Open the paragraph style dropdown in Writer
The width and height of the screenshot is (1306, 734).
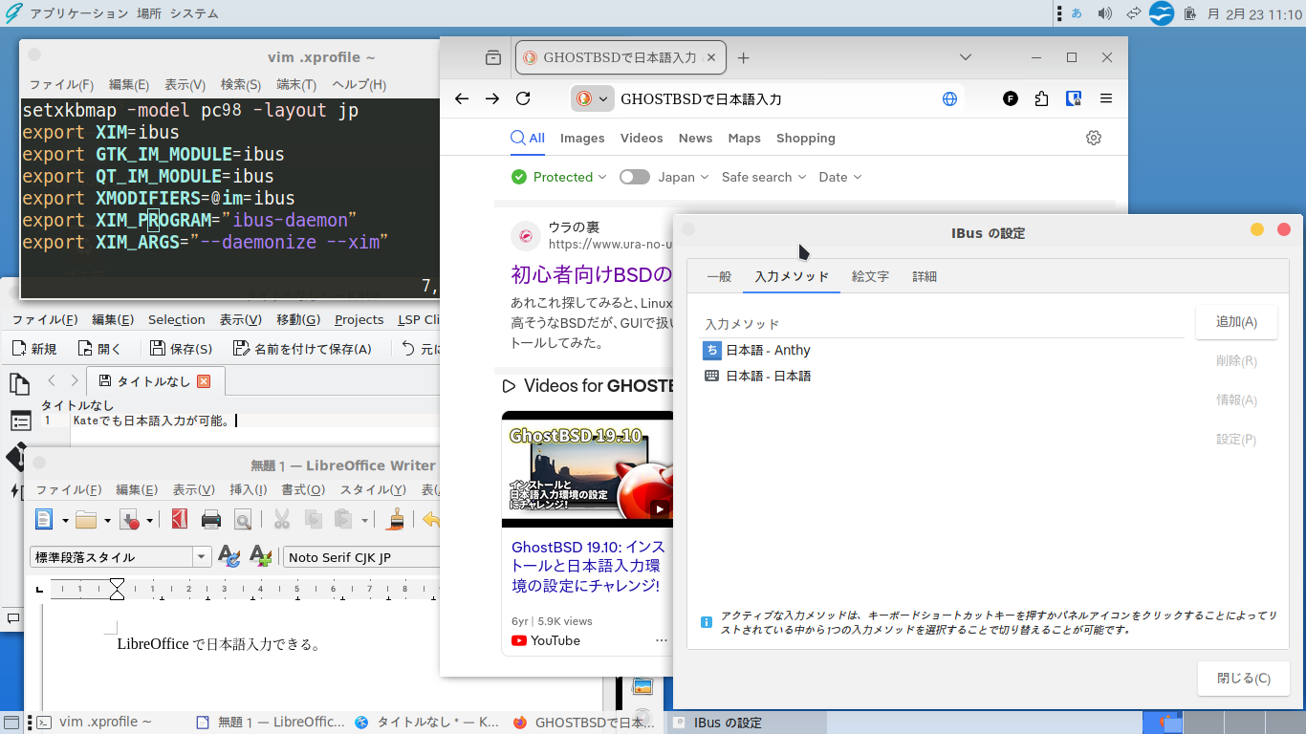click(x=202, y=557)
